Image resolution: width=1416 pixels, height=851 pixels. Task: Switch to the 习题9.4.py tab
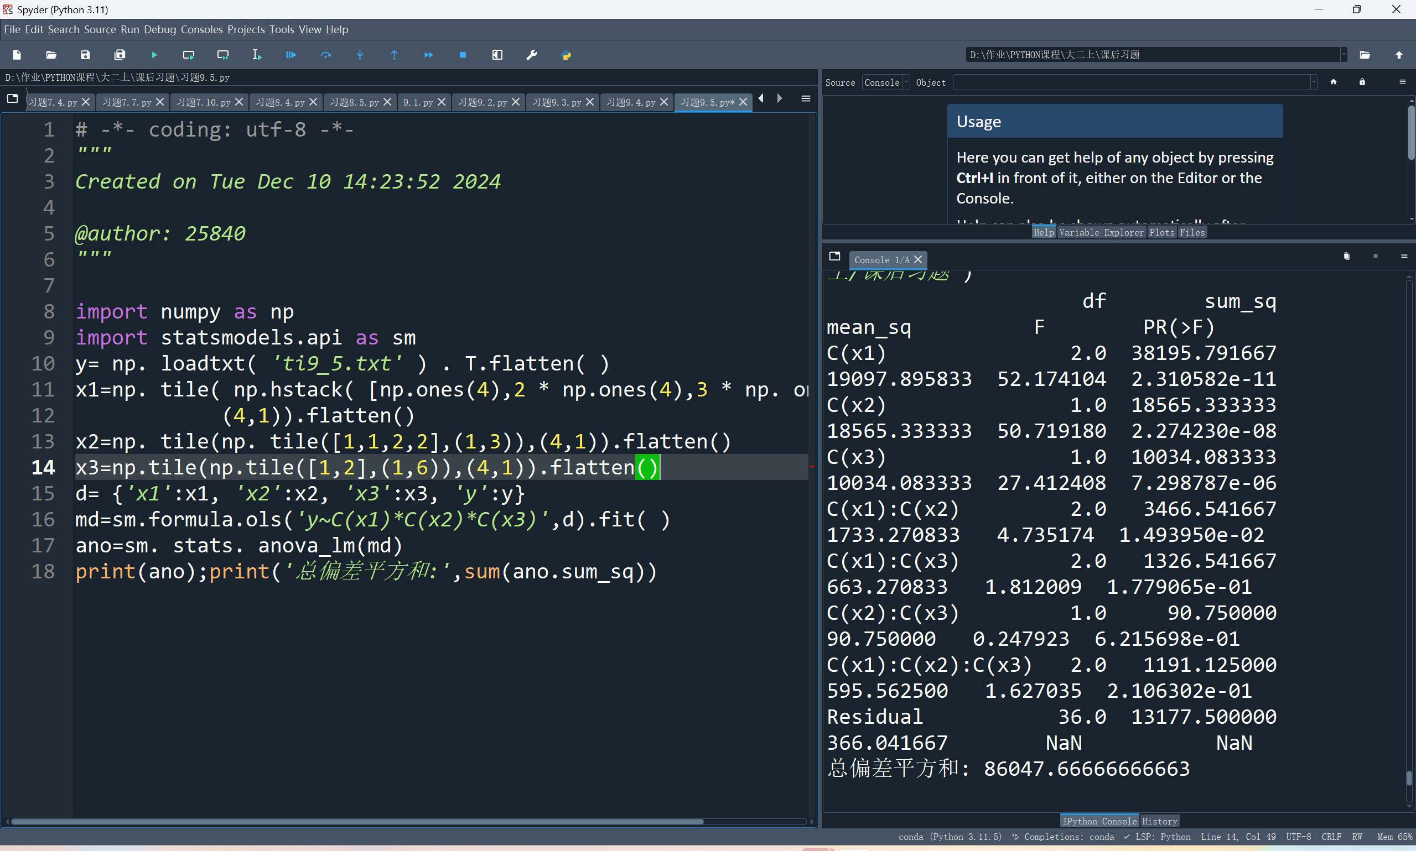coord(631,102)
